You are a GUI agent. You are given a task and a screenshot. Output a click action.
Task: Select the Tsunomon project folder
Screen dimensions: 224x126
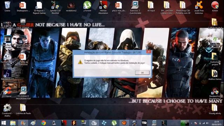pyautogui.click(x=215, y=59)
